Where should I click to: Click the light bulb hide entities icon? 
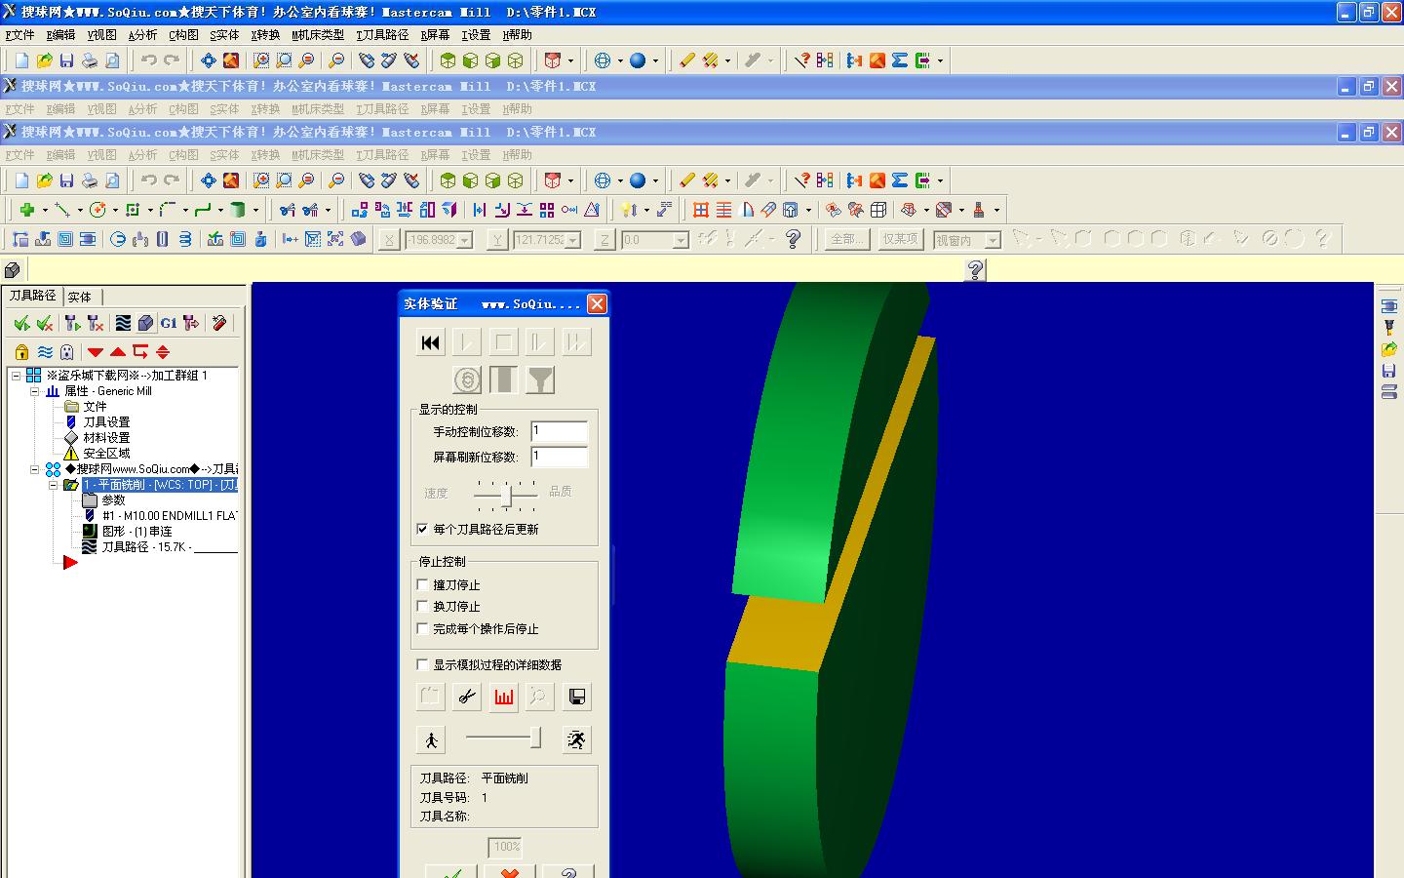coord(629,210)
